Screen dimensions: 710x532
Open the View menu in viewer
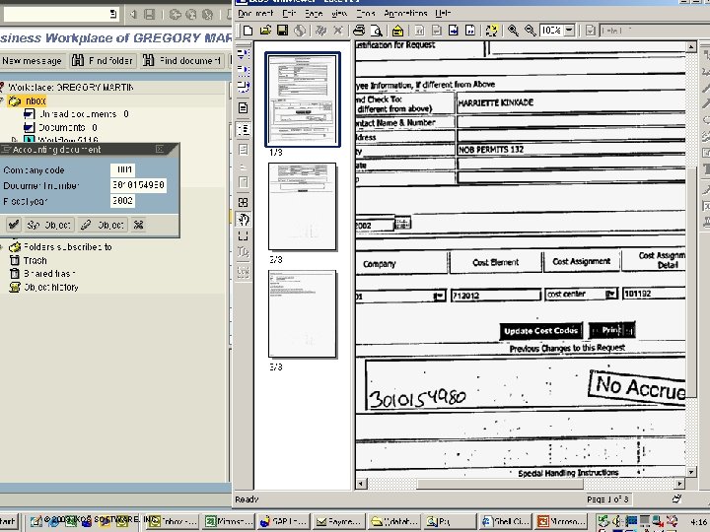(339, 14)
